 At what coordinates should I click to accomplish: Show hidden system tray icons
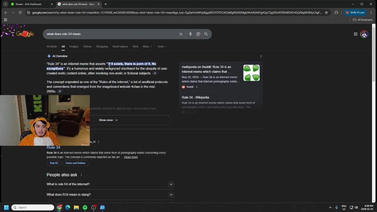pyautogui.click(x=330, y=207)
